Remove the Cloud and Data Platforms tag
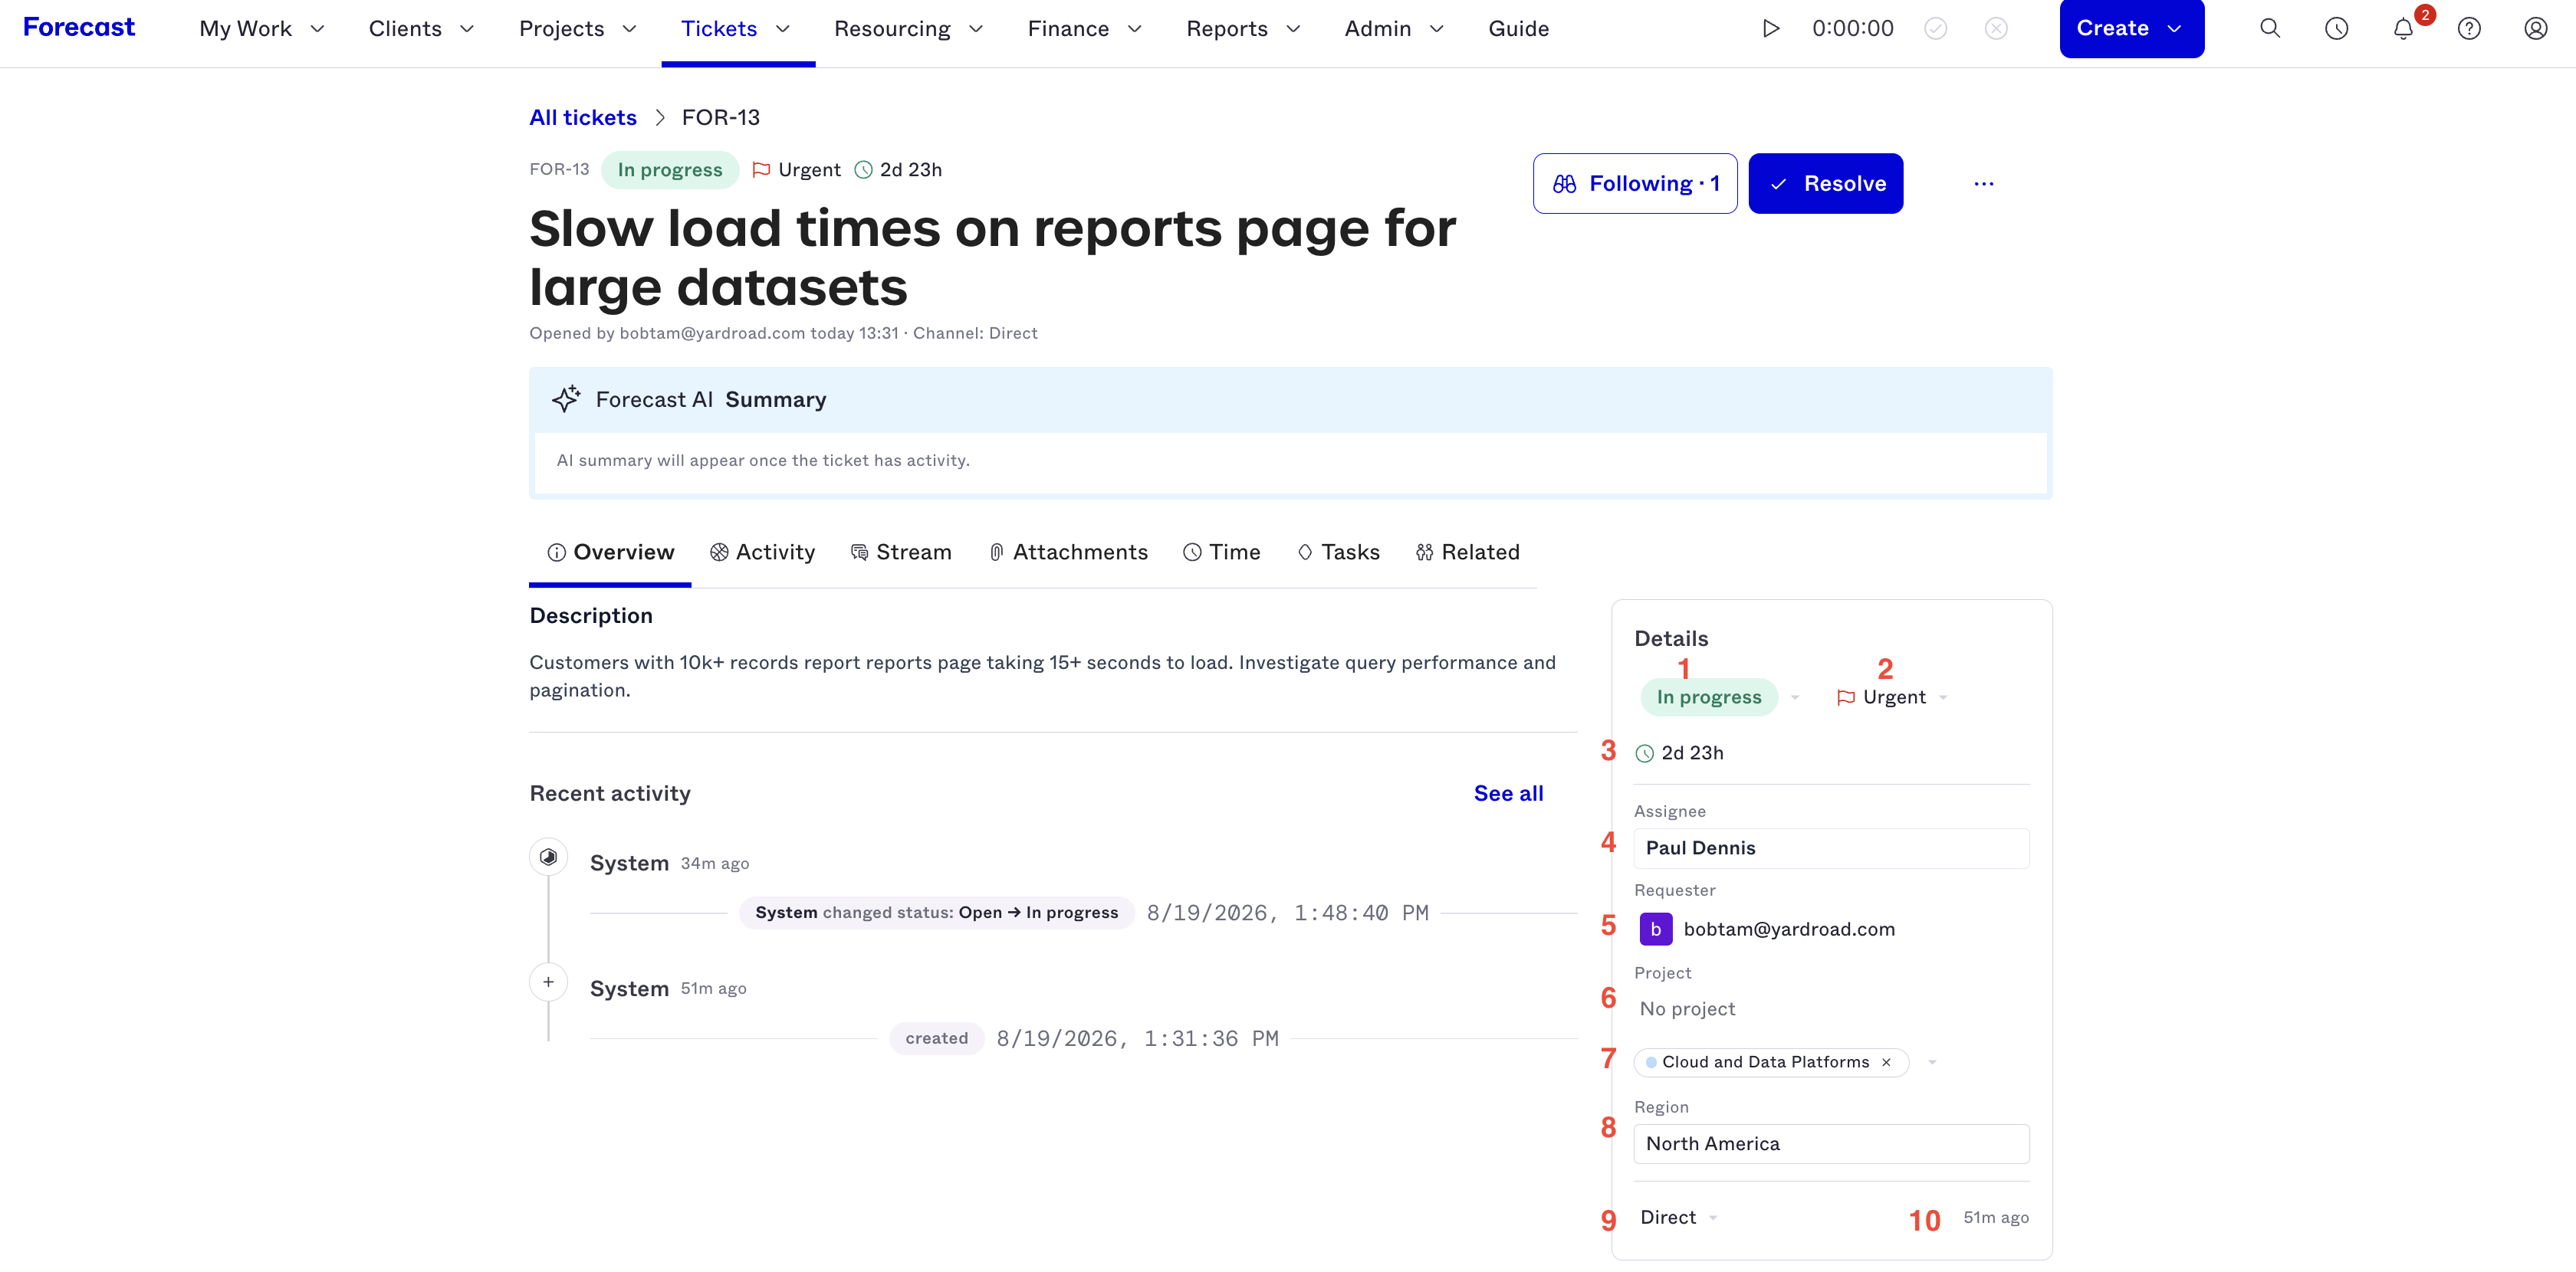This screenshot has width=2576, height=1272. pos(1886,1062)
